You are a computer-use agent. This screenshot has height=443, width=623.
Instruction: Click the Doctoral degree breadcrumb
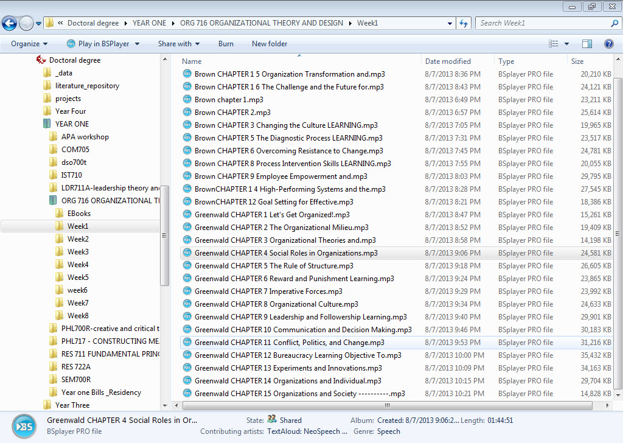coord(93,23)
